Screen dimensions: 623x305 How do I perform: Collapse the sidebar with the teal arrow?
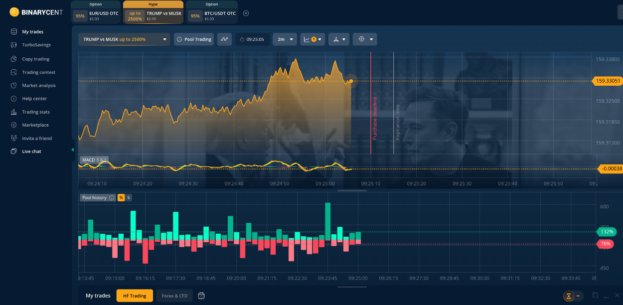pyautogui.click(x=73, y=150)
